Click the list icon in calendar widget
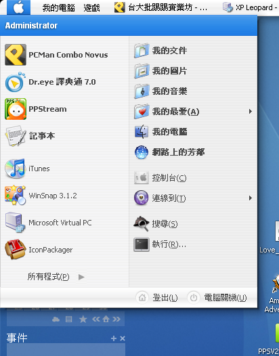The width and height of the screenshot is (279, 356). coord(69,319)
